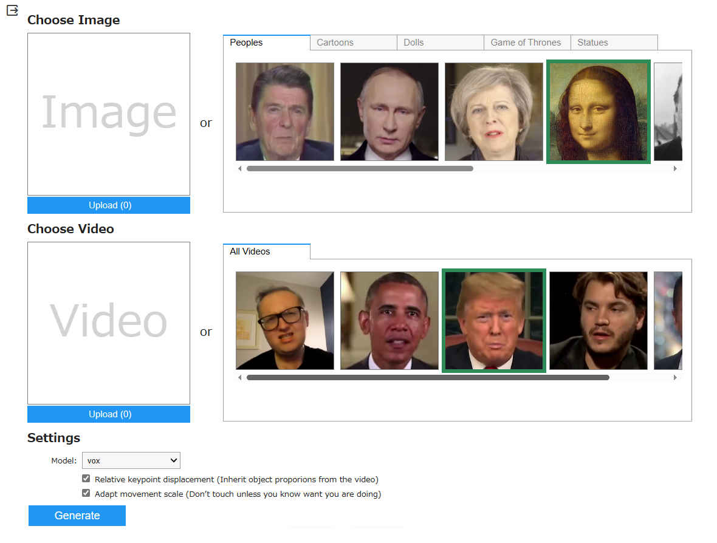The height and width of the screenshot is (543, 717).
Task: Click the image list scroll-left arrow
Action: [x=239, y=169]
